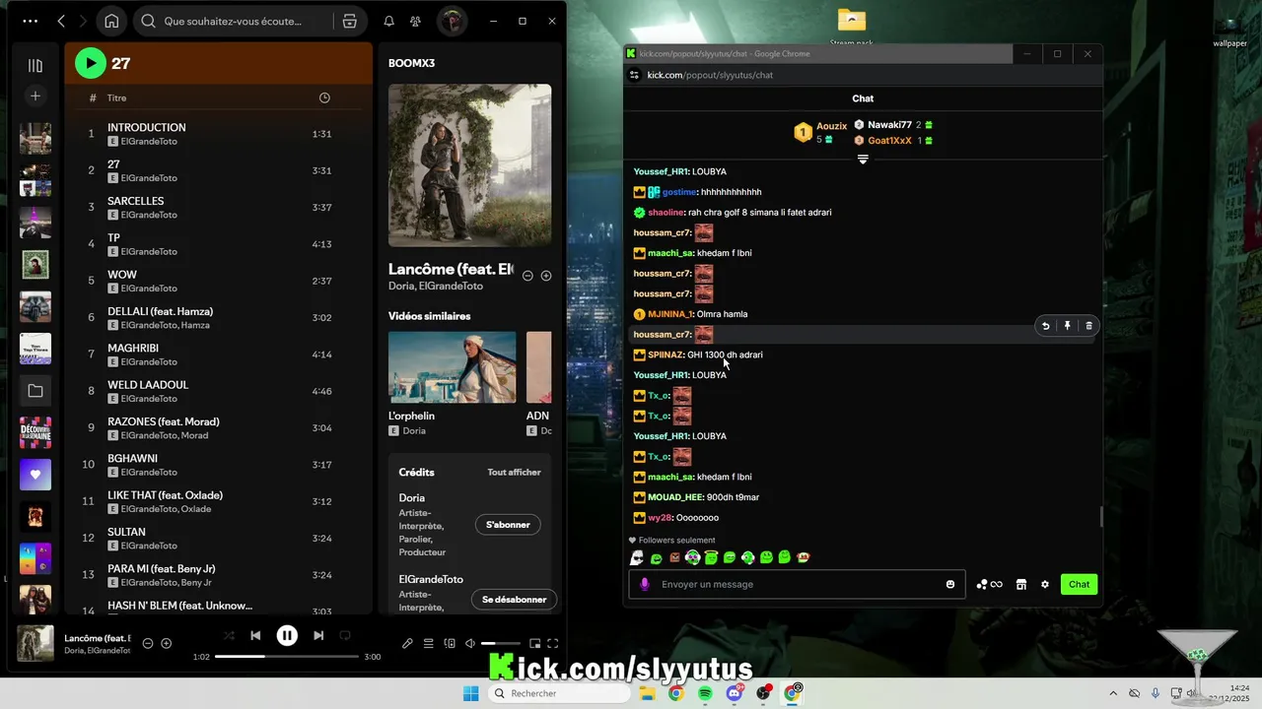Mute Spotify volume speaker icon

[x=470, y=644]
